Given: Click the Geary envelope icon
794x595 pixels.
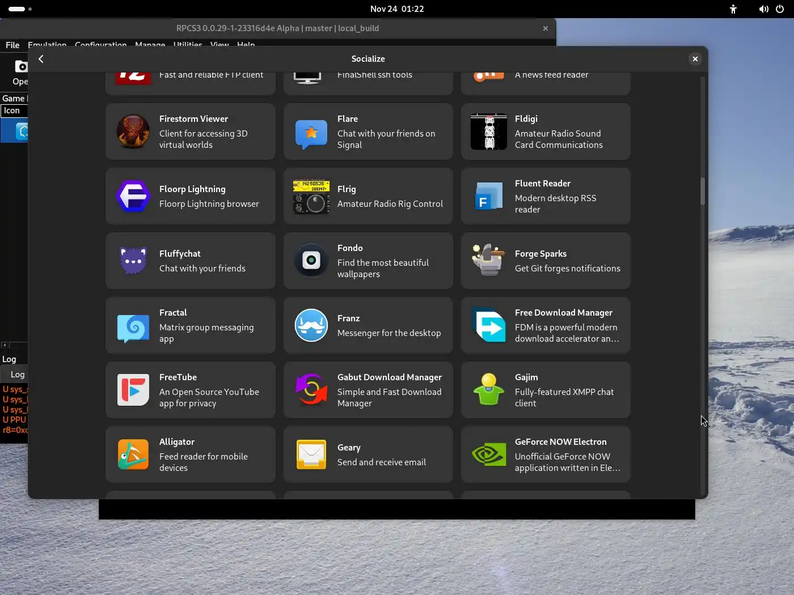Looking at the screenshot, I should [x=311, y=454].
